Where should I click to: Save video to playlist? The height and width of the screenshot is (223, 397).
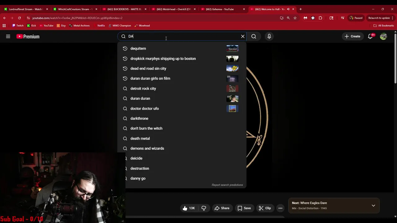pos(244,208)
